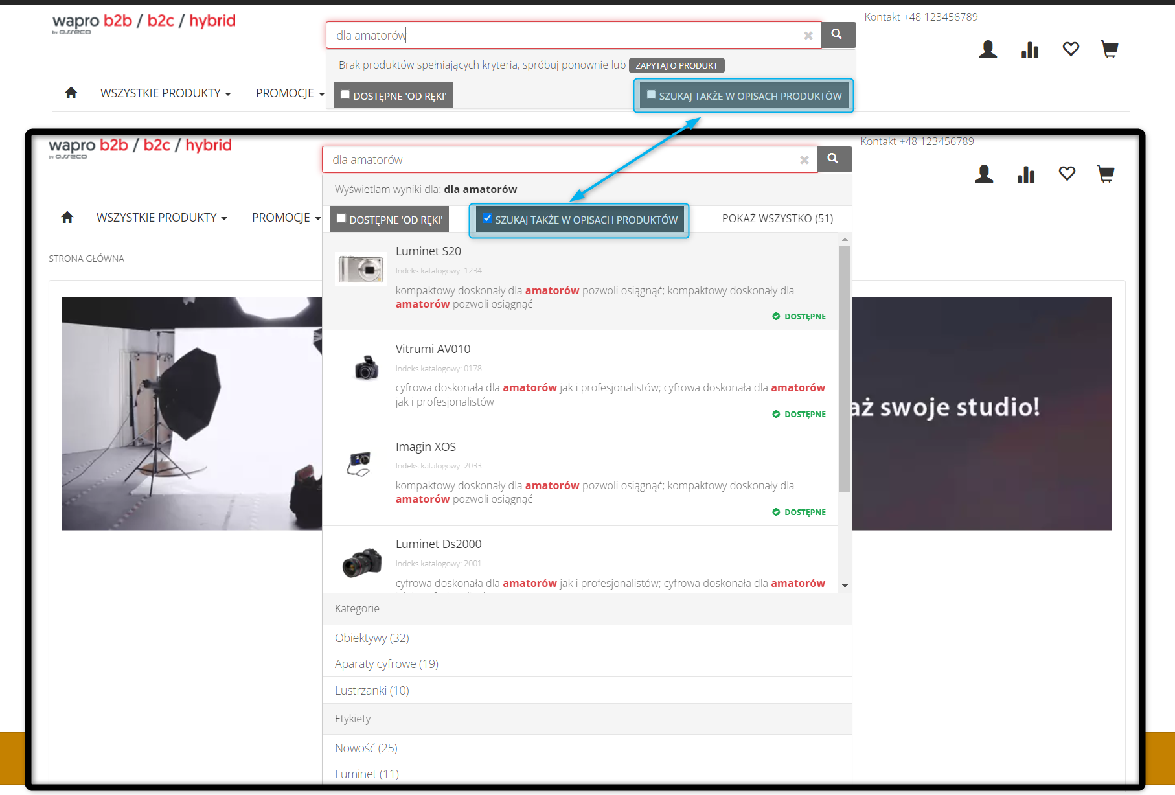Tick lower 'Dostępne od ręki' checkbox
Viewport: 1175px width, 795px height.
click(341, 218)
